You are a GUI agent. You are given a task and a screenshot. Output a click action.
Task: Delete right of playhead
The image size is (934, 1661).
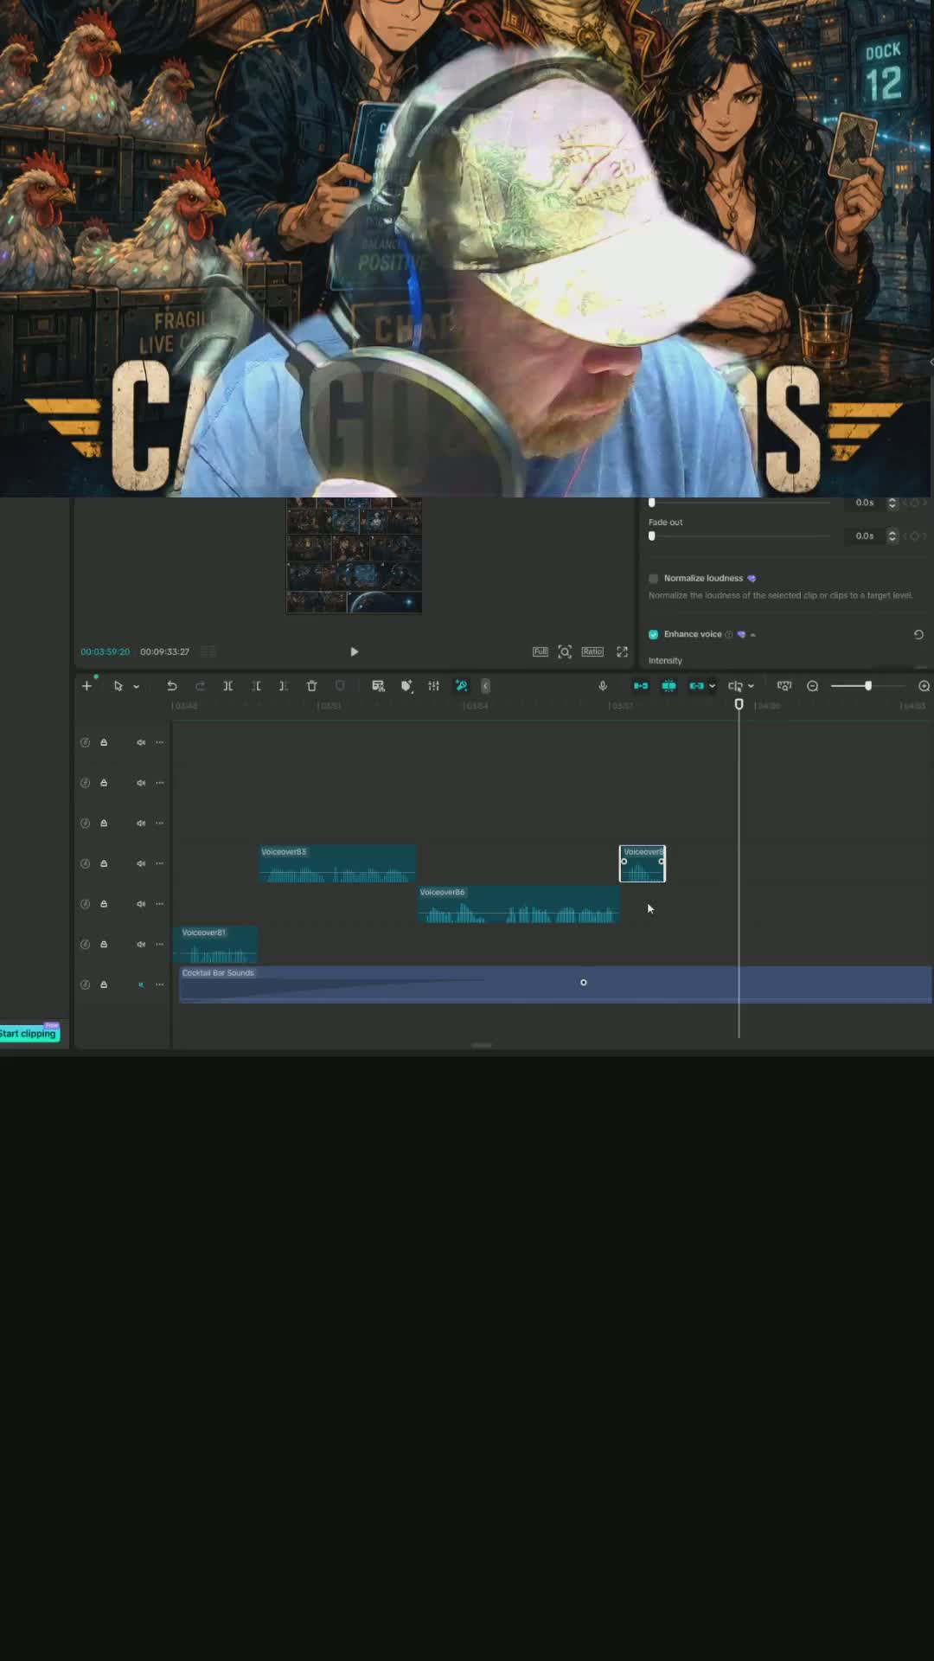click(284, 686)
